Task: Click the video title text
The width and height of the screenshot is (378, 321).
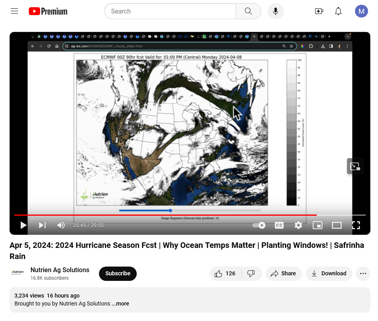Action: pos(187,251)
